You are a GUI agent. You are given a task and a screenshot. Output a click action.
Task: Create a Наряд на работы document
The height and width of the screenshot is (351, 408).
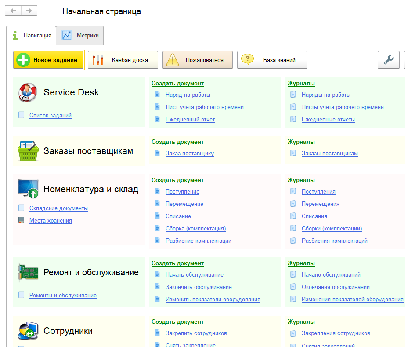tap(187, 95)
